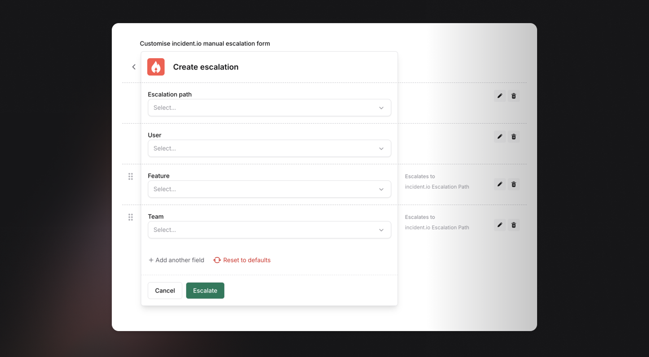This screenshot has height=357, width=649.
Task: Click Add another field
Action: [x=177, y=260]
